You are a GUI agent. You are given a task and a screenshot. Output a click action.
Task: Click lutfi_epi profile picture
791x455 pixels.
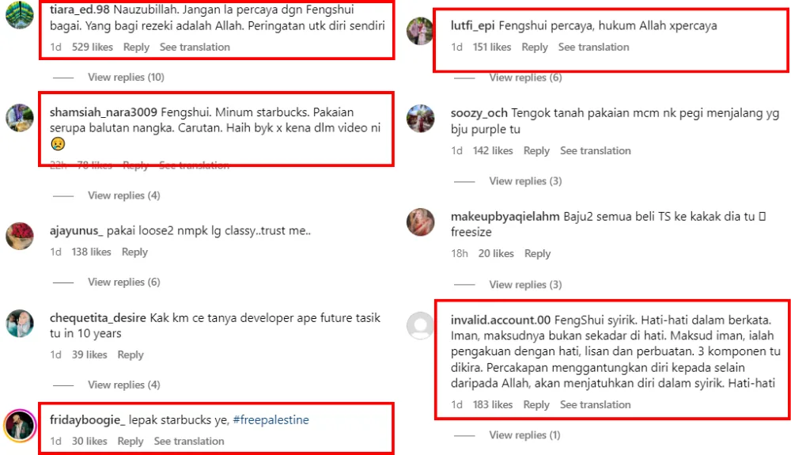(x=420, y=31)
